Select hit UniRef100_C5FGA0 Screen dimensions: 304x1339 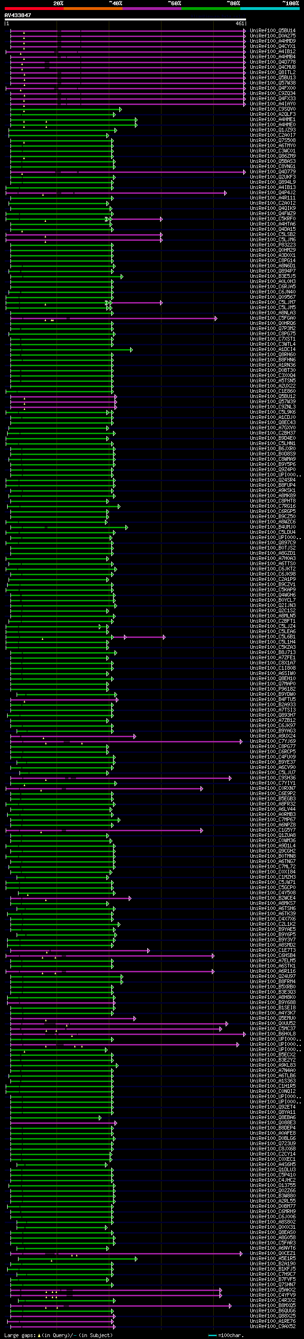(x=273, y=318)
